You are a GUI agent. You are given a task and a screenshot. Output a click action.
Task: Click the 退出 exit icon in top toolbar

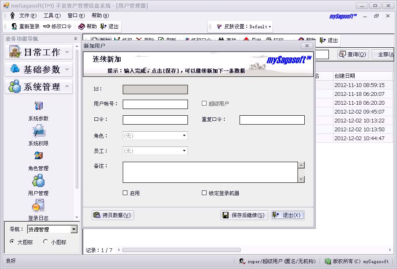(x=103, y=26)
